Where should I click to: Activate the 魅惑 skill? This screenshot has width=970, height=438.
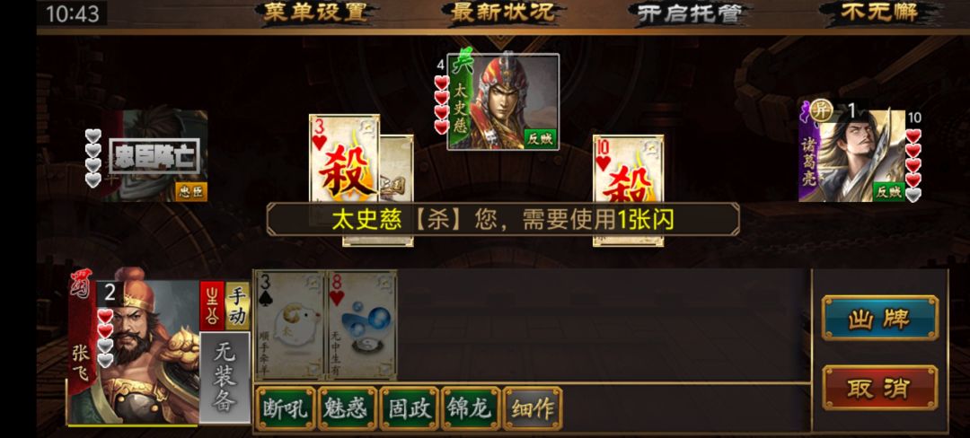coord(347,408)
